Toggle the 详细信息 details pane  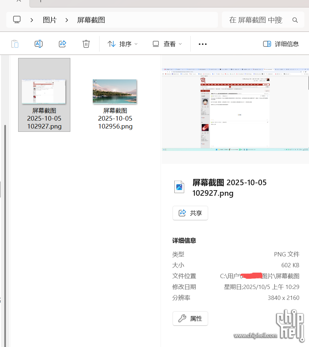point(281,44)
